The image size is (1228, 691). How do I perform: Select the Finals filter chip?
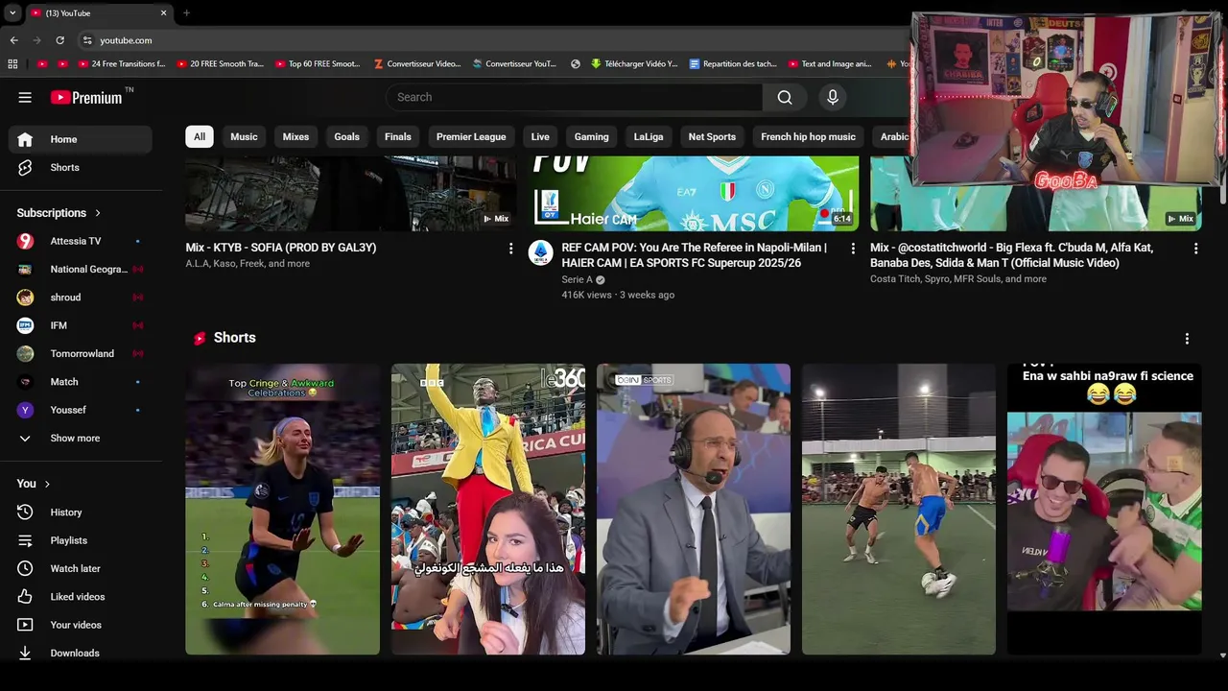(x=398, y=136)
